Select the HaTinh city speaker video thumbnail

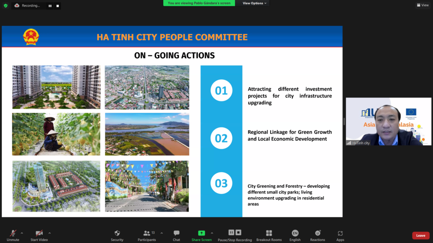coord(388,121)
